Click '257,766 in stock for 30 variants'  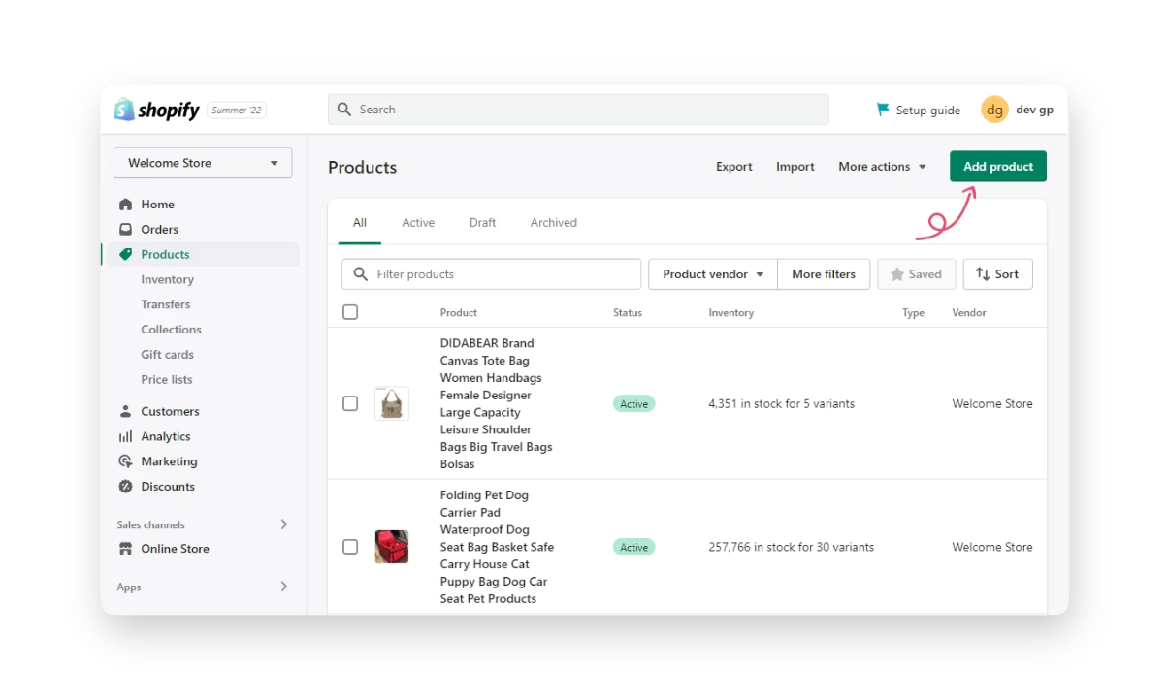coord(792,548)
